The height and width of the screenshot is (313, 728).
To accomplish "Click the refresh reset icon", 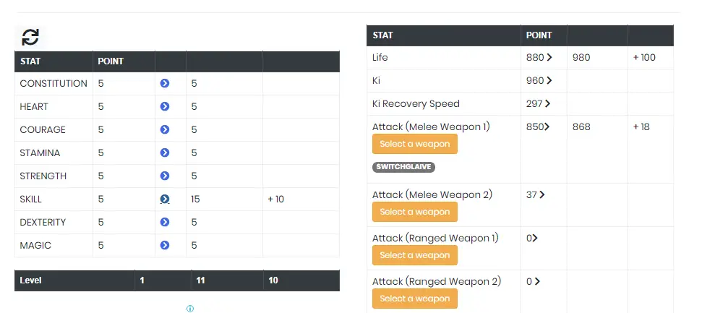I will tap(30, 37).
